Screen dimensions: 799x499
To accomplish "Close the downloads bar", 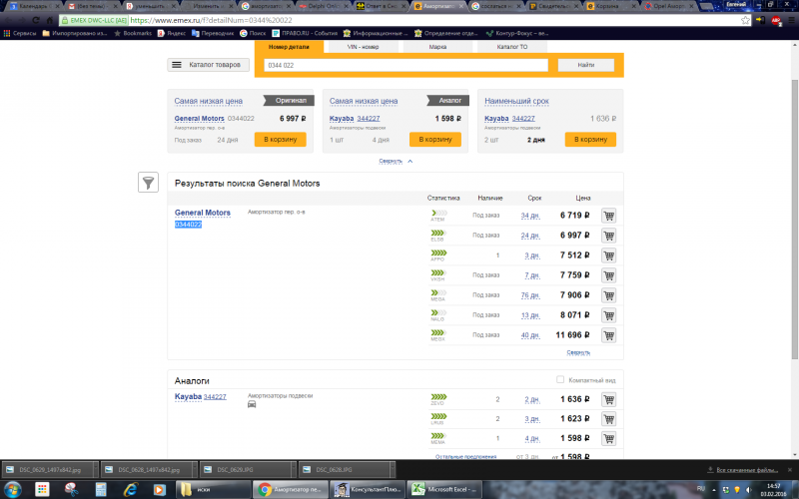I will coord(790,469).
